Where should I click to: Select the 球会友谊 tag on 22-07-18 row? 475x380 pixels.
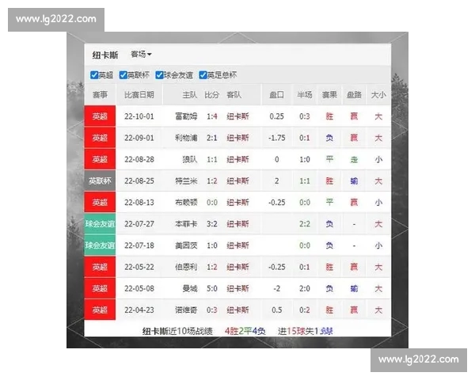100,245
